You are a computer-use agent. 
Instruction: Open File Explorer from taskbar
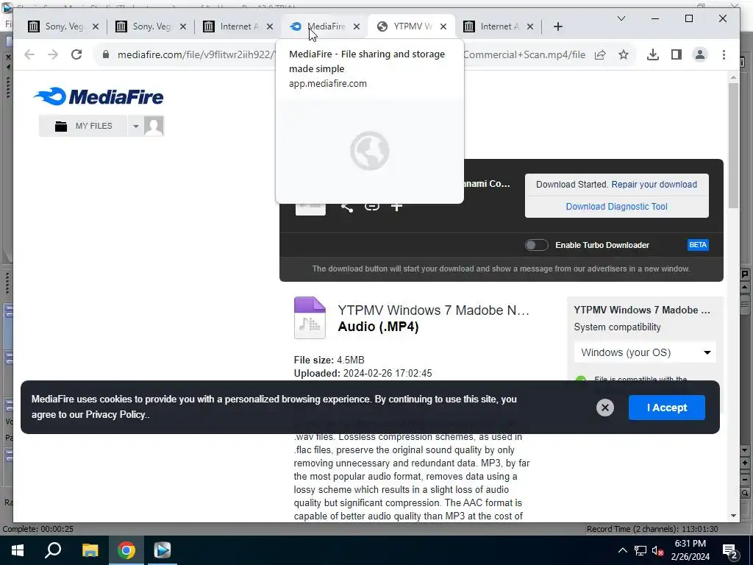90,550
